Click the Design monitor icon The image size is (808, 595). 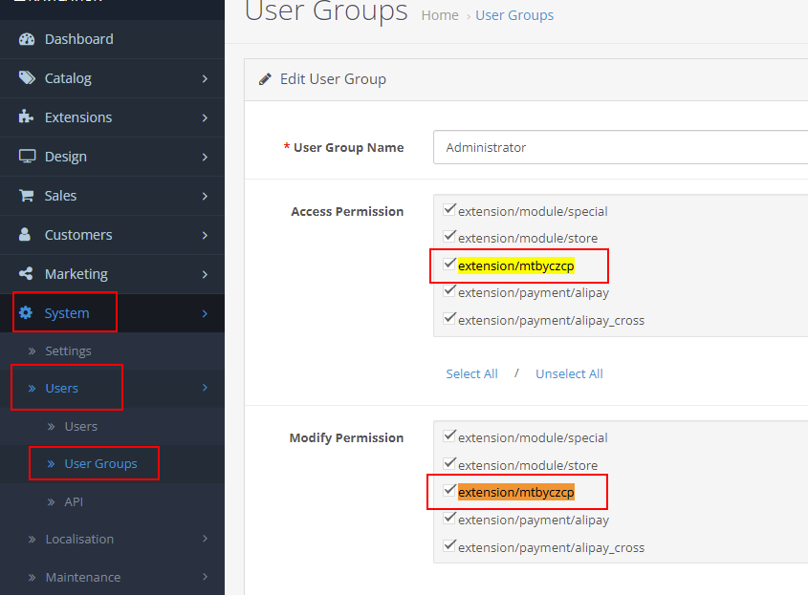[27, 157]
